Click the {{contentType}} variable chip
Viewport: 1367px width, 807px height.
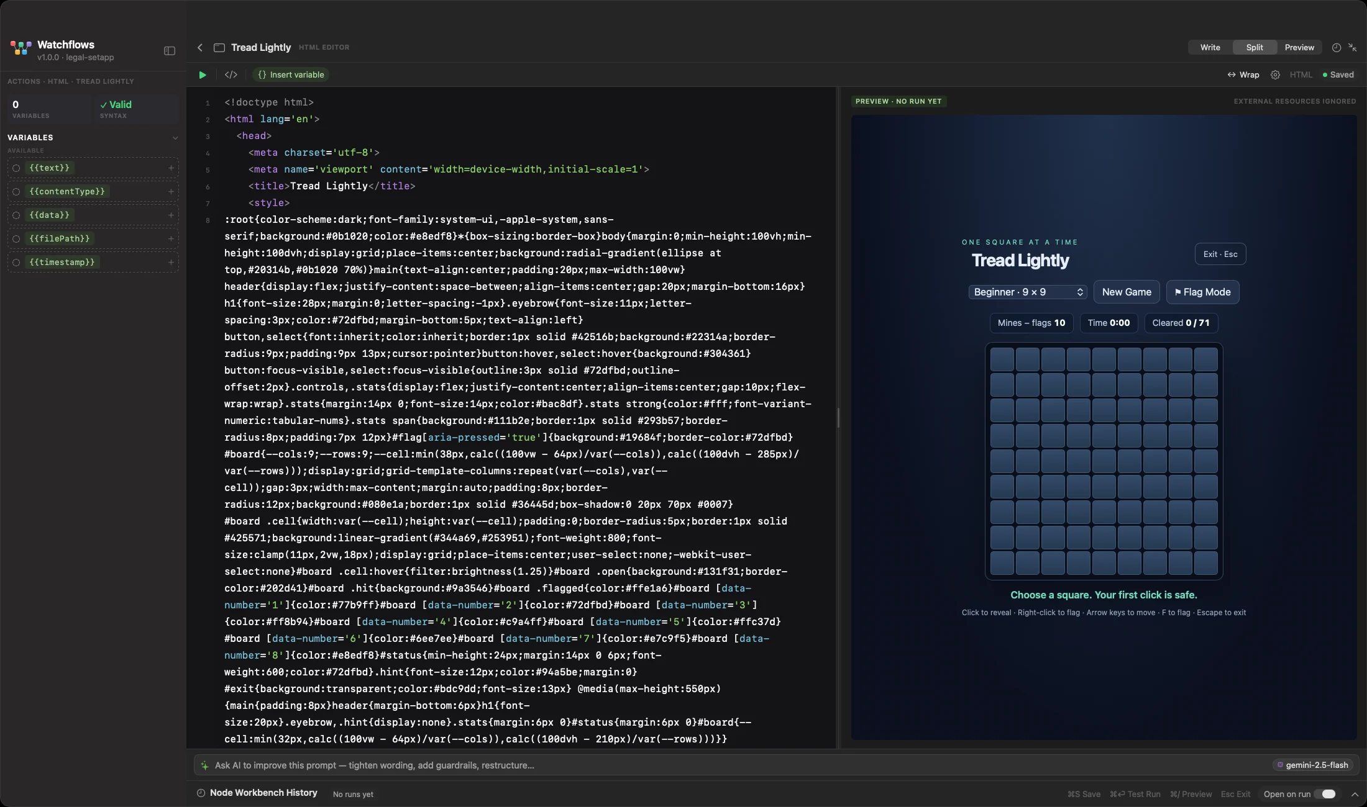67,191
